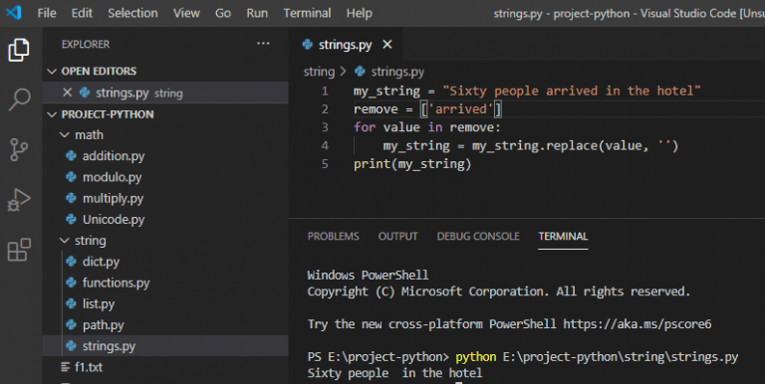Open the Extensions view icon
Viewport: 765px width, 384px height.
pyautogui.click(x=19, y=250)
